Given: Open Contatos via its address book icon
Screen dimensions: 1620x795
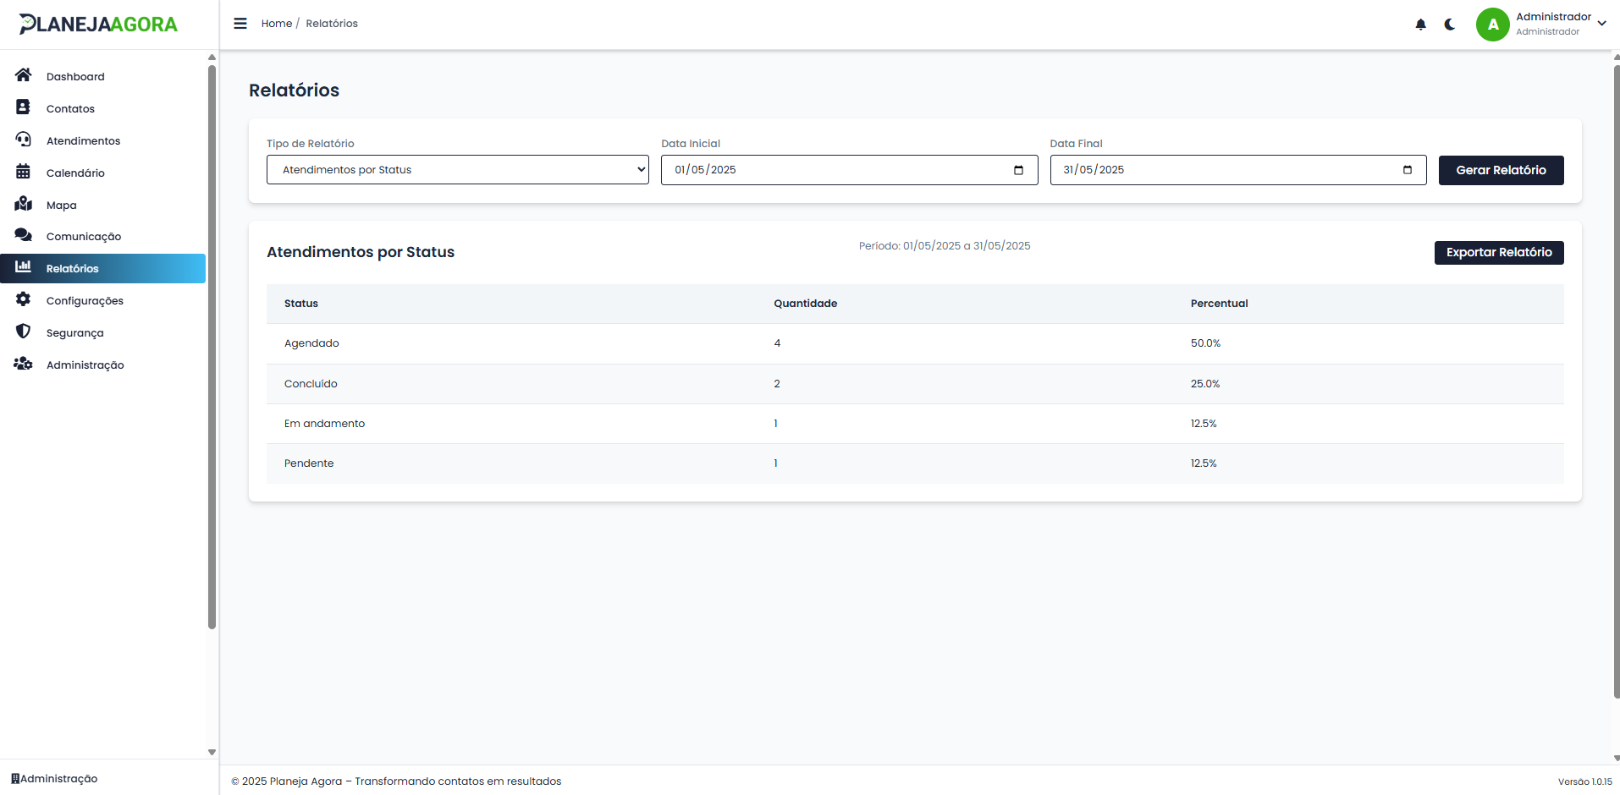Looking at the screenshot, I should pyautogui.click(x=24, y=107).
